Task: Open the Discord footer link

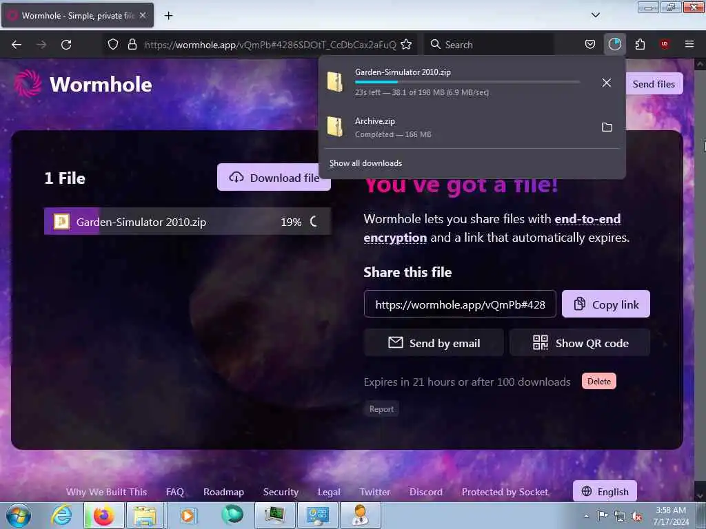Action: click(x=426, y=492)
